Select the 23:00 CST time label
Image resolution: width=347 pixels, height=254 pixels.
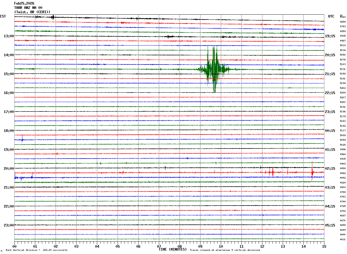pyautogui.click(x=9, y=225)
